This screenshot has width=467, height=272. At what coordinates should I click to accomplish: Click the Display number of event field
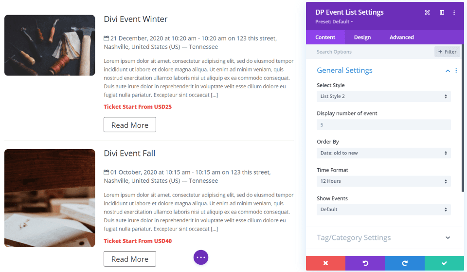click(384, 125)
